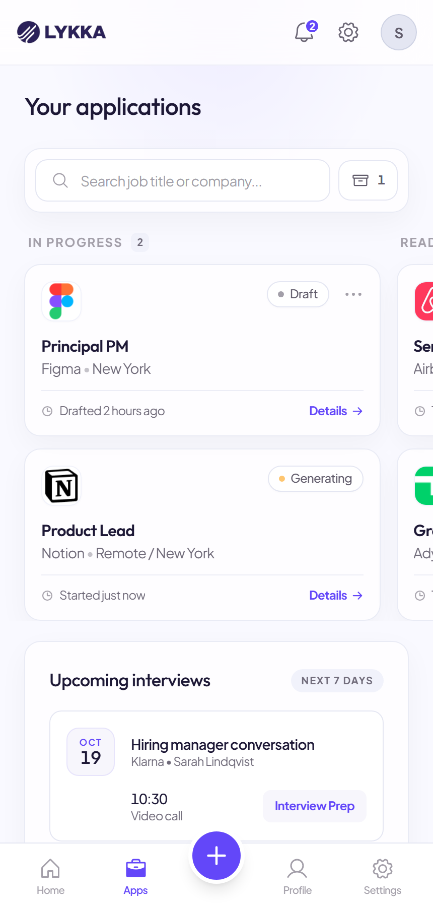
Task: Tap the plus add application button
Action: (x=216, y=856)
